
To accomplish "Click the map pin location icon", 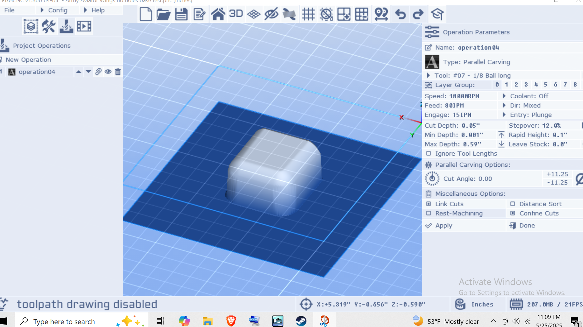I will (x=381, y=14).
